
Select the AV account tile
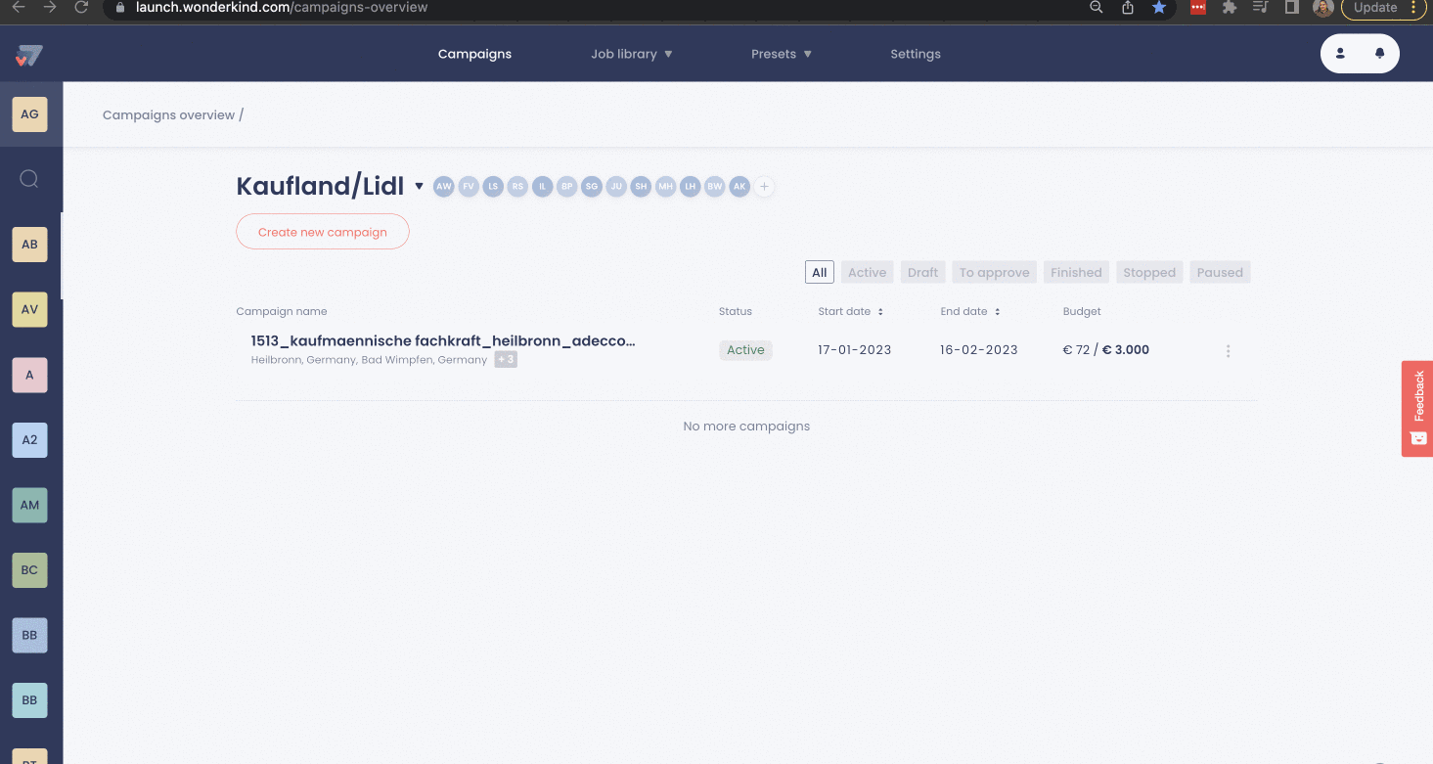point(29,309)
